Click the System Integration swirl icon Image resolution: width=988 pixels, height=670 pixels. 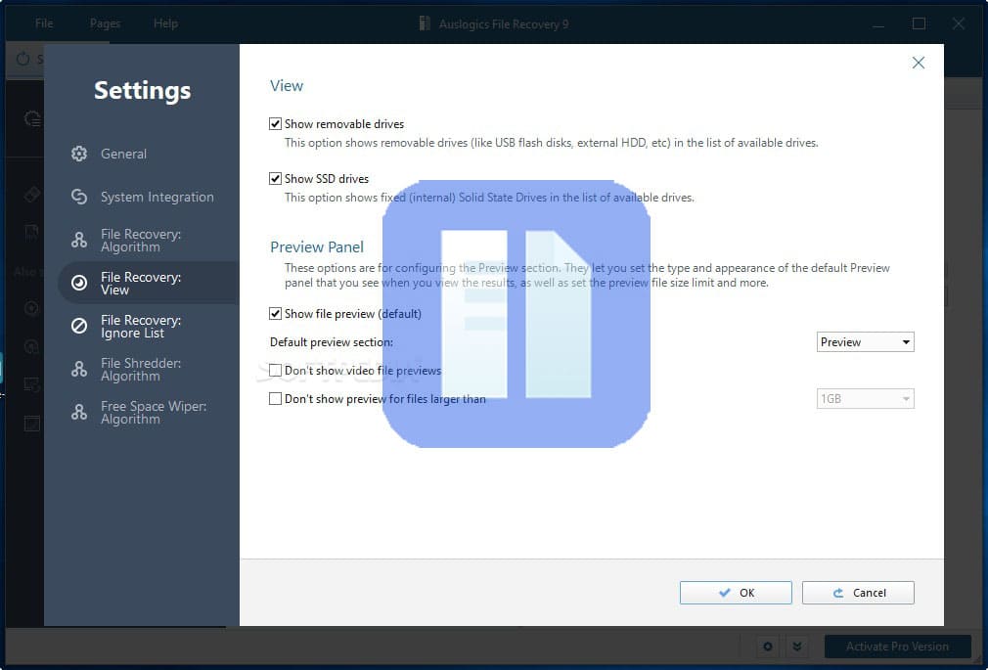[79, 197]
